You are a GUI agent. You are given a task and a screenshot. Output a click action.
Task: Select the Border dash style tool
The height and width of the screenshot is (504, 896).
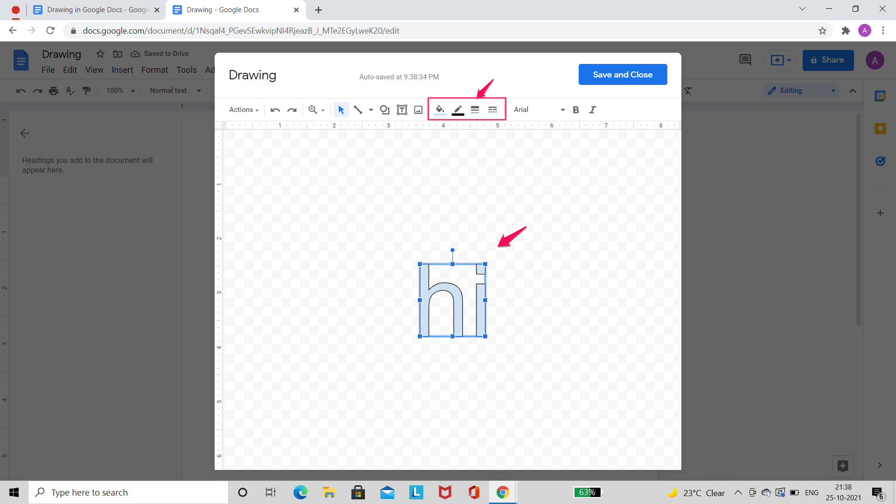[x=492, y=110]
